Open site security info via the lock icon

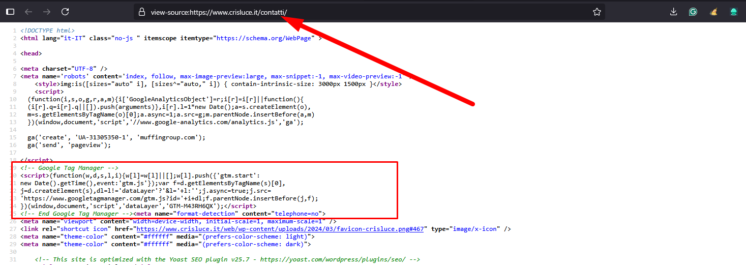click(x=142, y=12)
